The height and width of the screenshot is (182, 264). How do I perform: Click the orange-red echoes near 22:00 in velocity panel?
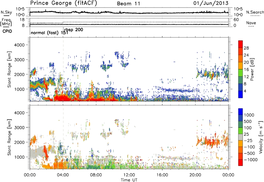tap(212, 142)
